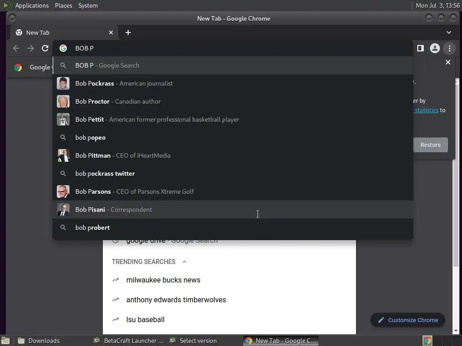This screenshot has width=462, height=346.
Task: Close the New Tab tab
Action: click(111, 32)
